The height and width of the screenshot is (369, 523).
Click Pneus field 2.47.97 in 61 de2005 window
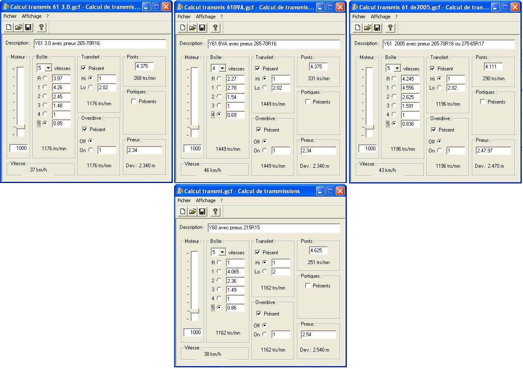coord(494,151)
